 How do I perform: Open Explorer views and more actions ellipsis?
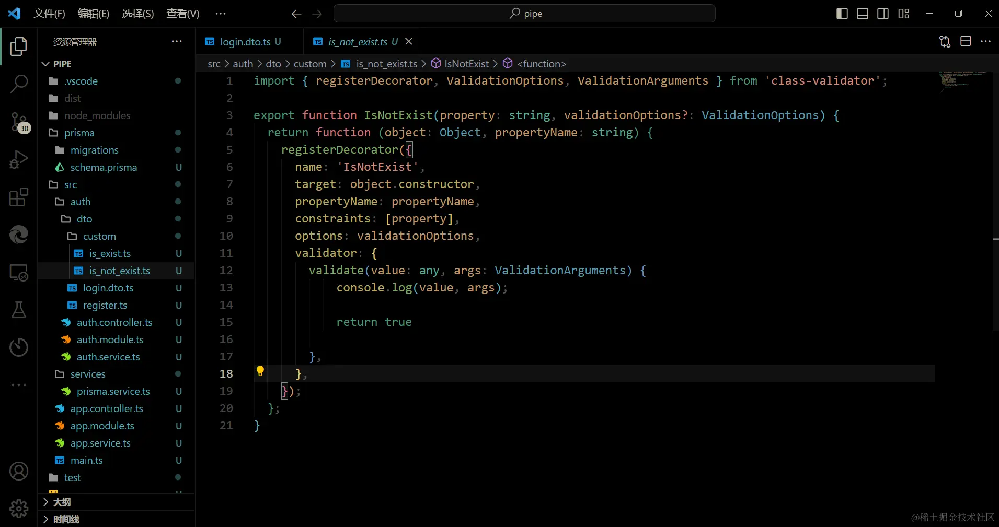(x=177, y=41)
